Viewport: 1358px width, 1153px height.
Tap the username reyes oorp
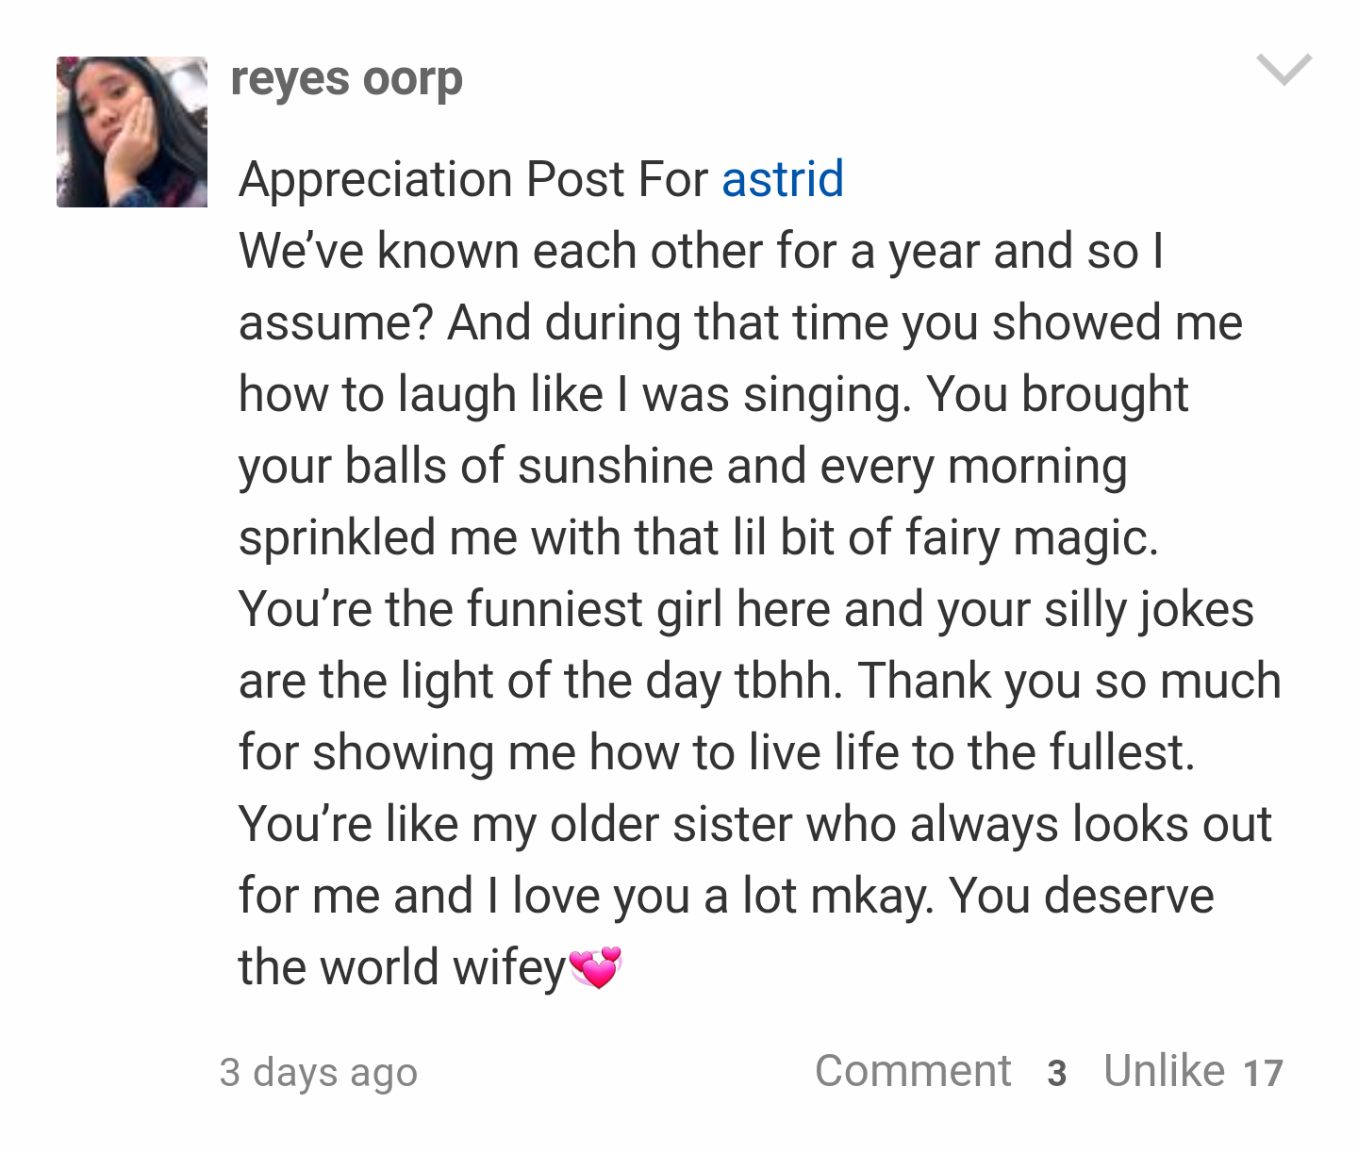(346, 79)
